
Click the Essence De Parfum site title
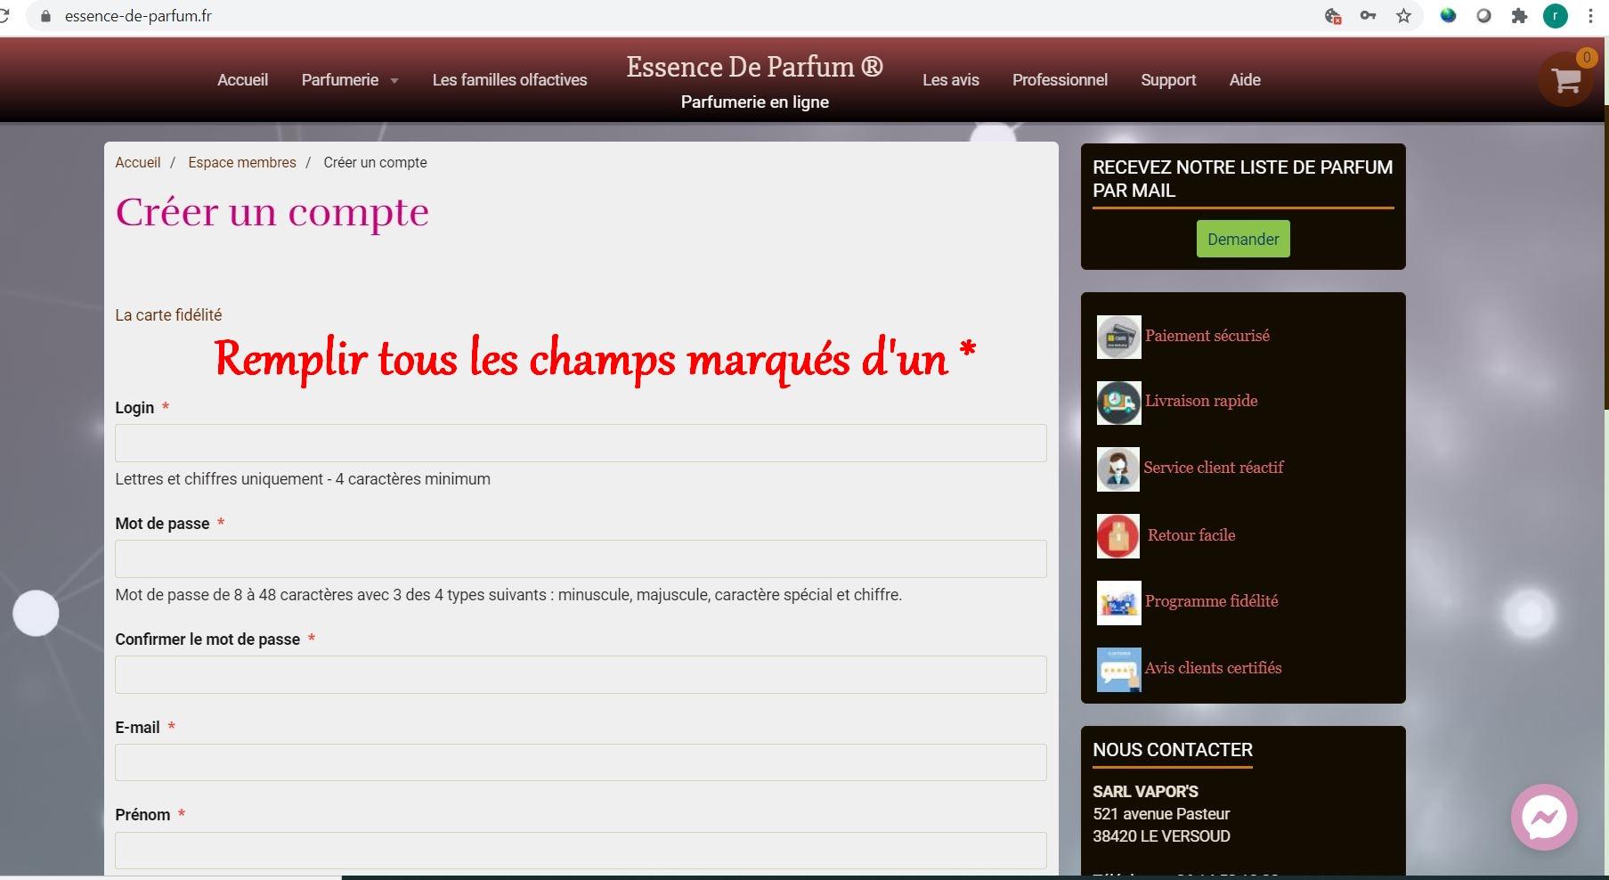click(x=754, y=67)
